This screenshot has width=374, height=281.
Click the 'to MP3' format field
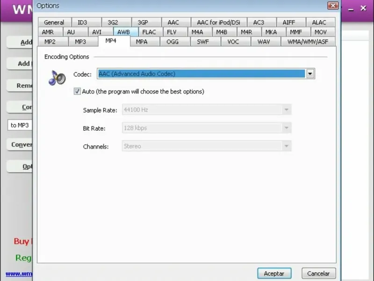pos(20,125)
